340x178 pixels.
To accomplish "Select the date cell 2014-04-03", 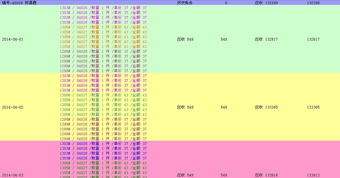I will 12,175.
